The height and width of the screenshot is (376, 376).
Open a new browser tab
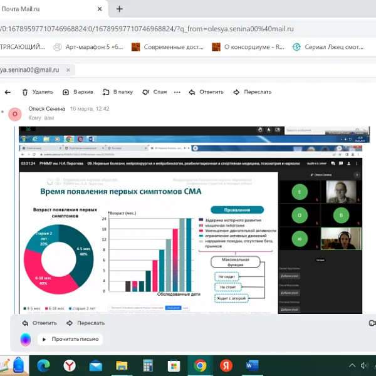click(x=120, y=9)
